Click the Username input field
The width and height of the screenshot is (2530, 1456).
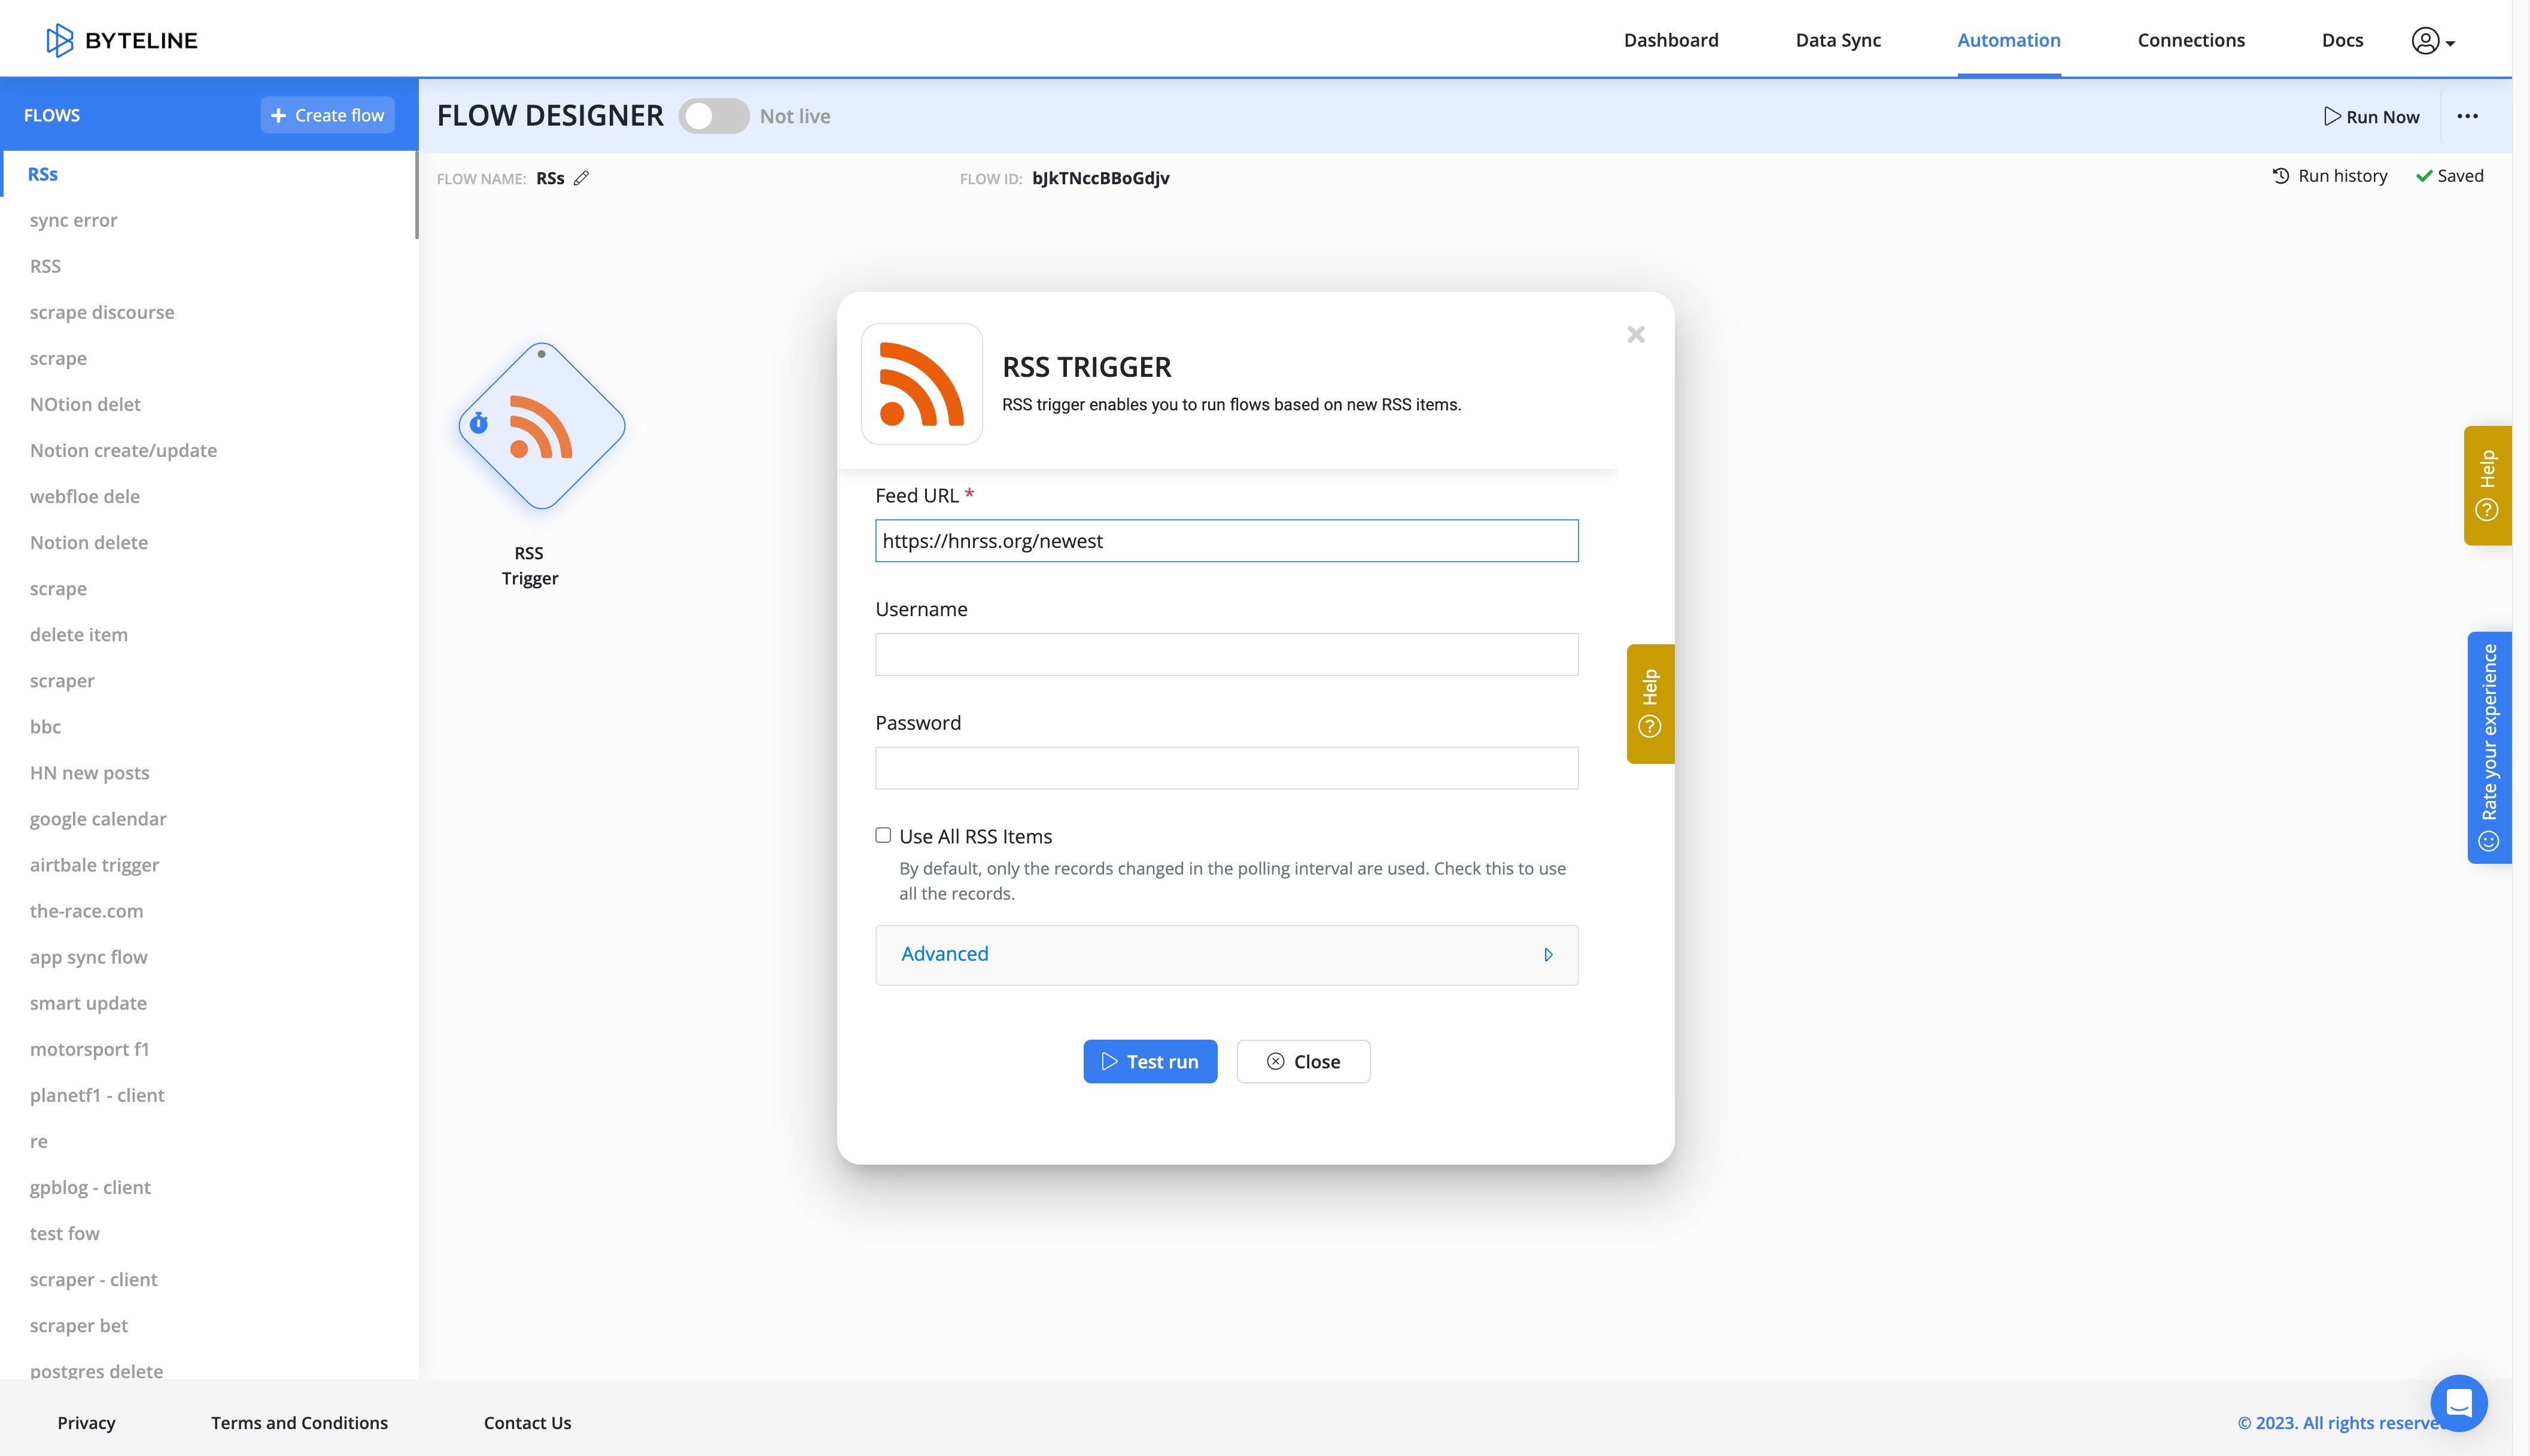click(x=1226, y=654)
